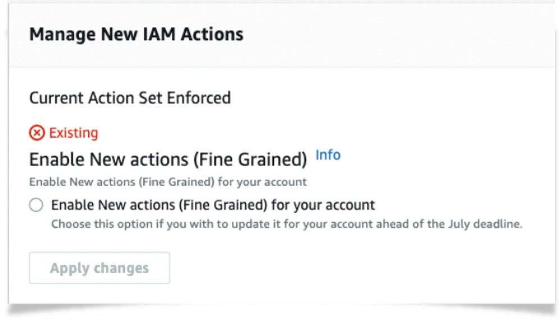Open the Info link
This screenshot has width=560, height=321.
(x=328, y=155)
